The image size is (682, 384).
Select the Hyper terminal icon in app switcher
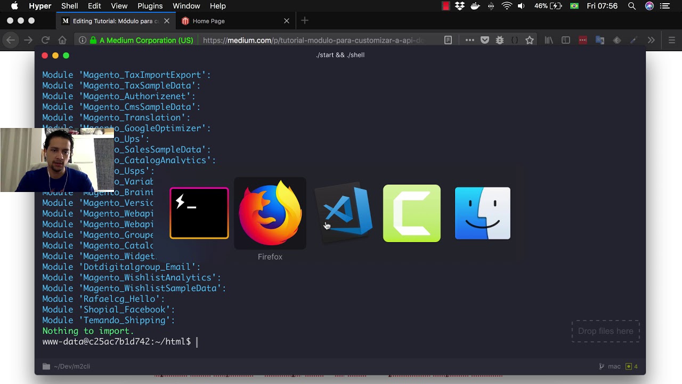coord(199,213)
